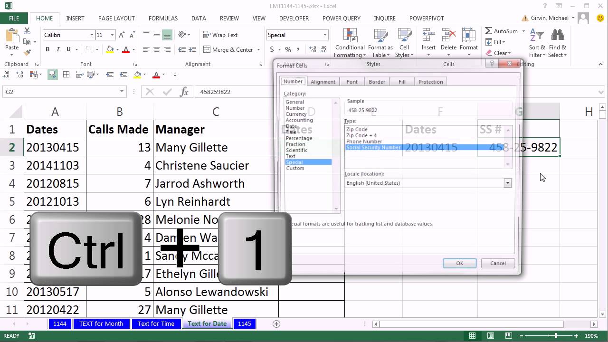Expand the Merge & Center dropdown arrow
Screen dimensions: 608x342
pyautogui.click(x=258, y=49)
